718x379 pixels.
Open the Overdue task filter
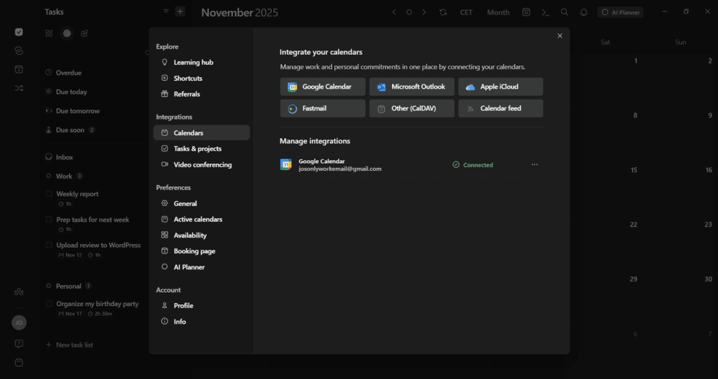63,72
